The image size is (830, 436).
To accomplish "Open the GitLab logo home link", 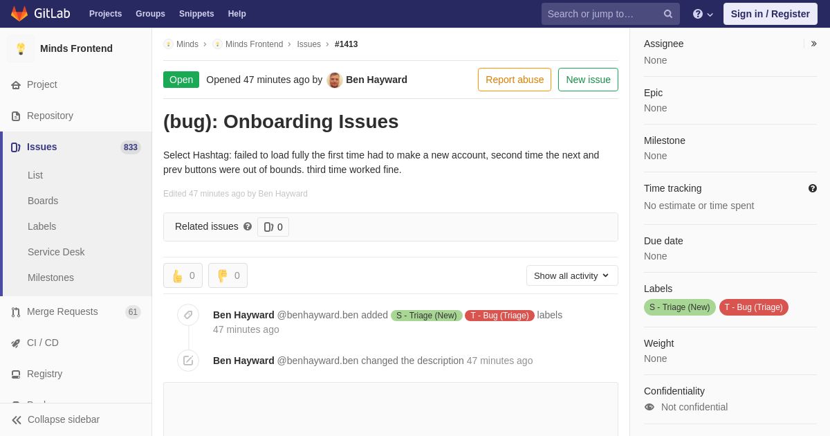I will click(x=40, y=14).
